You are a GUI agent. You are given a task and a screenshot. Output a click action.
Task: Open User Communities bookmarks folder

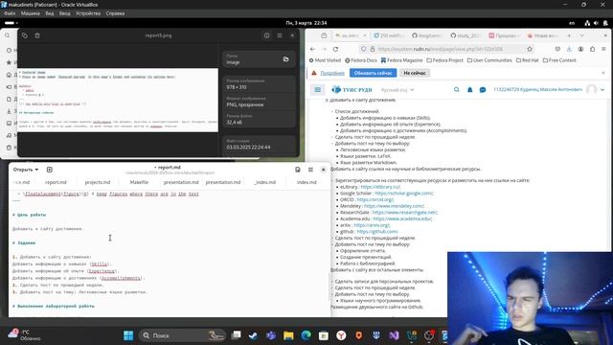pyautogui.click(x=489, y=60)
